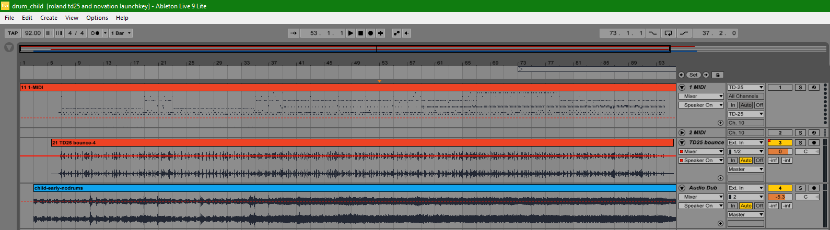This screenshot has width=830, height=230.
Task: Click the Automation Arm icon
Action: coord(396,33)
